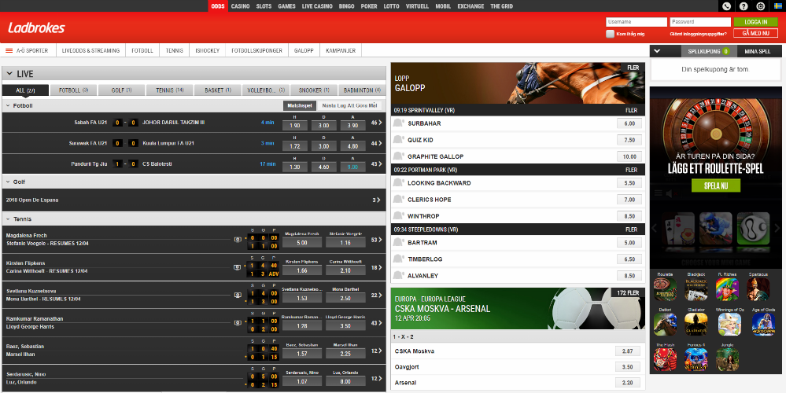
Task: Select odds 2.87 for CSKA Moskva
Action: (628, 351)
